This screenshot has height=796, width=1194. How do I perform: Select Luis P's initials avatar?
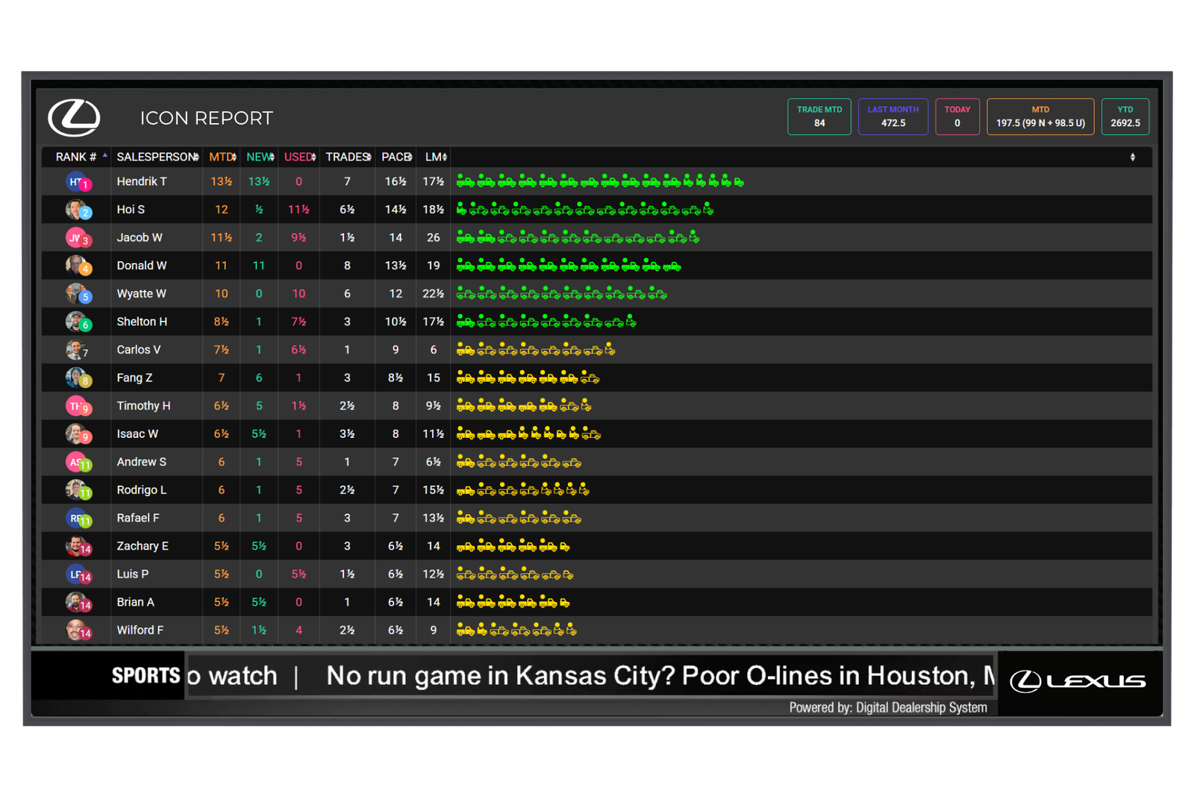(78, 574)
